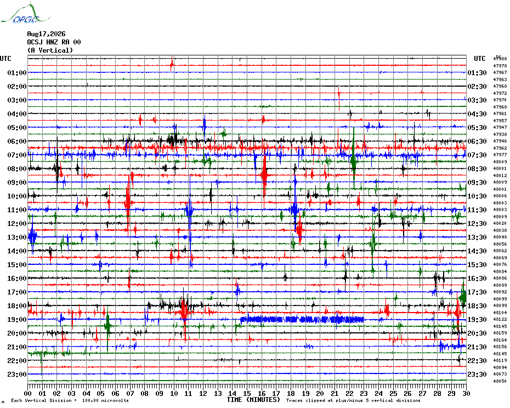Click minute 05 on the time axis
Image resolution: width=510 pixels, height=408 pixels.
coord(101,394)
